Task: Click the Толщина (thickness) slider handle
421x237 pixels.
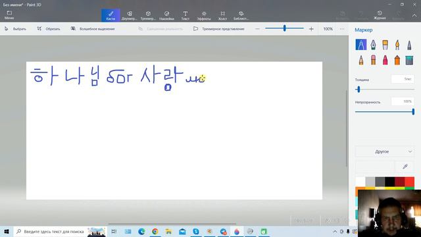Action: [358, 90]
